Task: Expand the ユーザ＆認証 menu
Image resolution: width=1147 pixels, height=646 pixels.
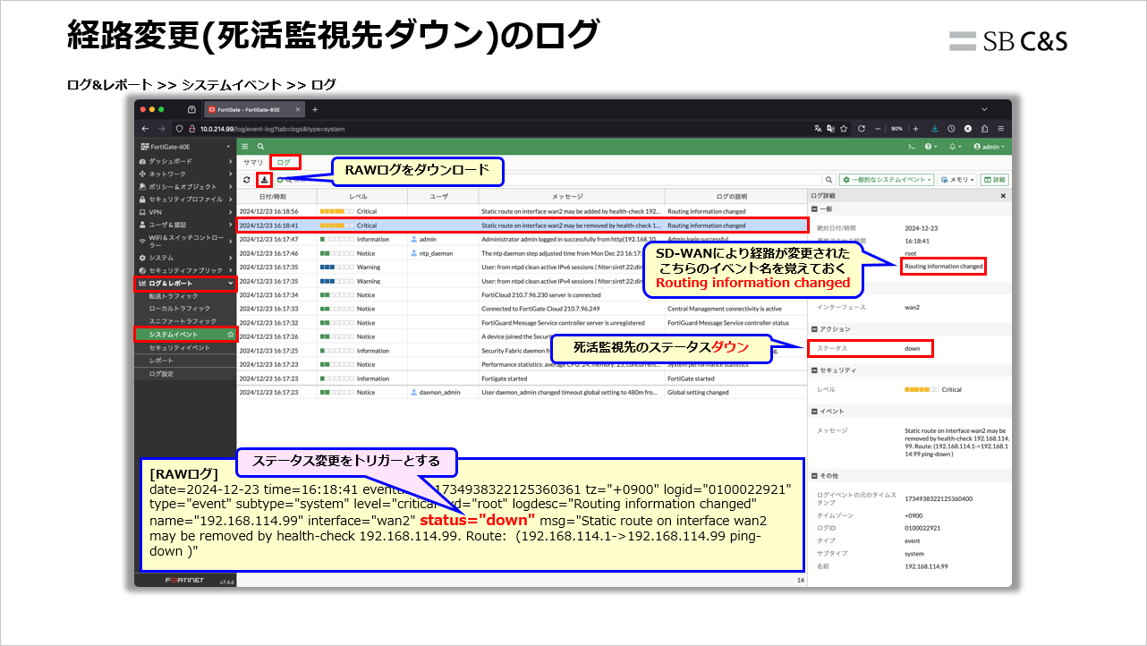Action: [185, 225]
